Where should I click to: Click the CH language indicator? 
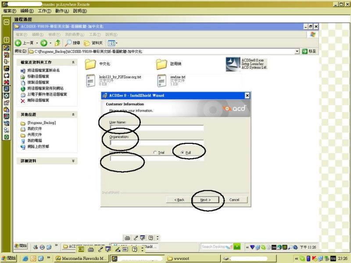tap(81, 249)
